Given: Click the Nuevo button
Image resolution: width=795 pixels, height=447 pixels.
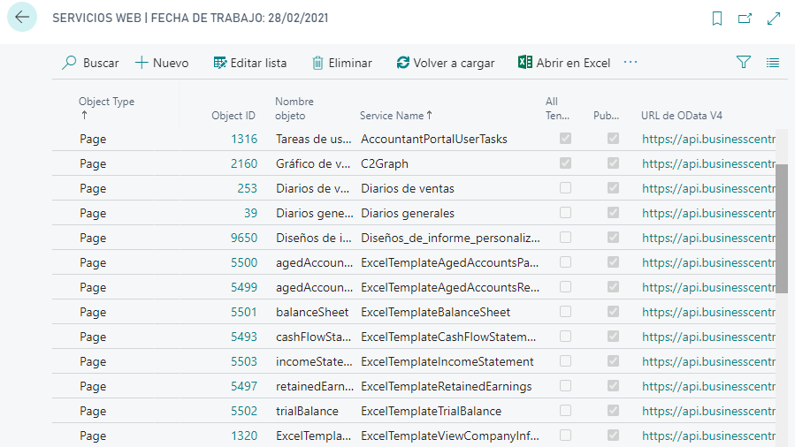Looking at the screenshot, I should coord(162,63).
